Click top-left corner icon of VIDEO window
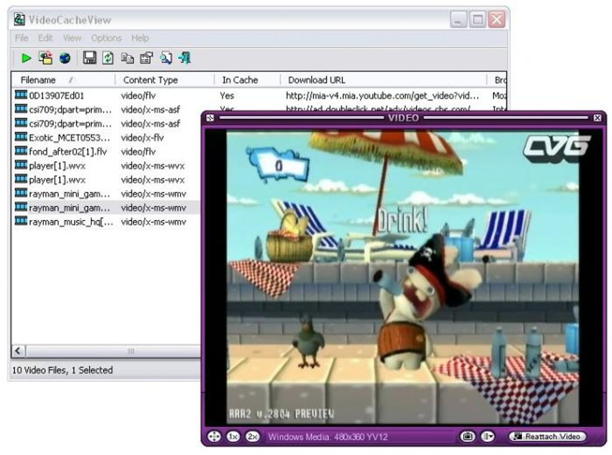This screenshot has height=455, width=612. pyautogui.click(x=210, y=117)
